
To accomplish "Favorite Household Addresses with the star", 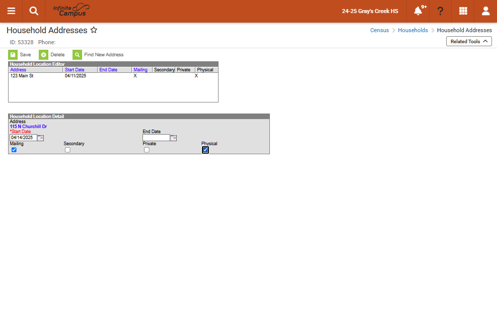I will click(94, 30).
